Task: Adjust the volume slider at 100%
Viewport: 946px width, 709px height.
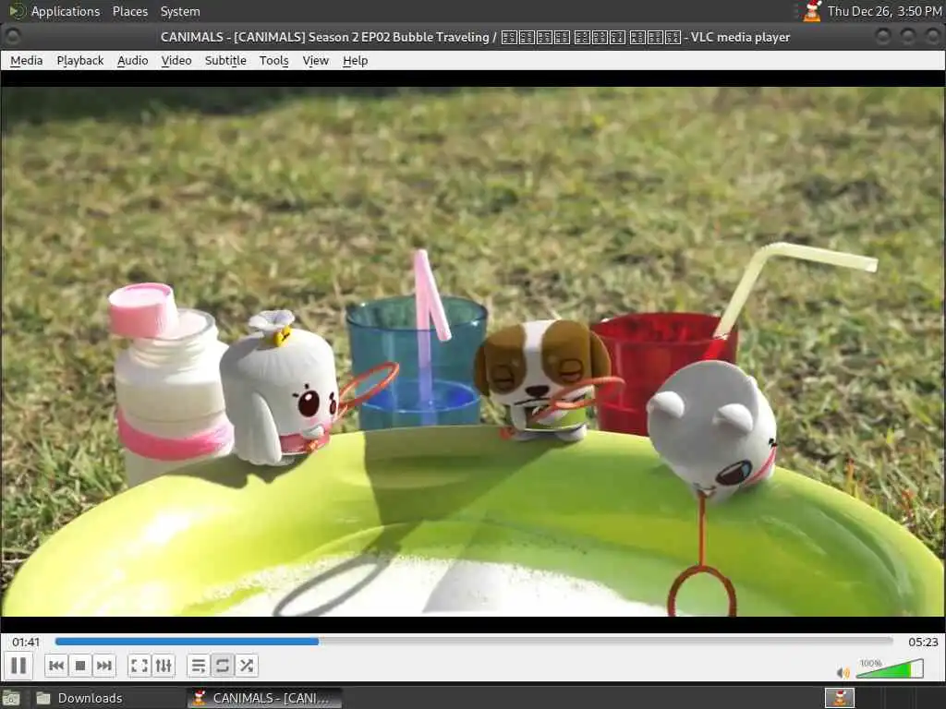Action: tap(890, 668)
